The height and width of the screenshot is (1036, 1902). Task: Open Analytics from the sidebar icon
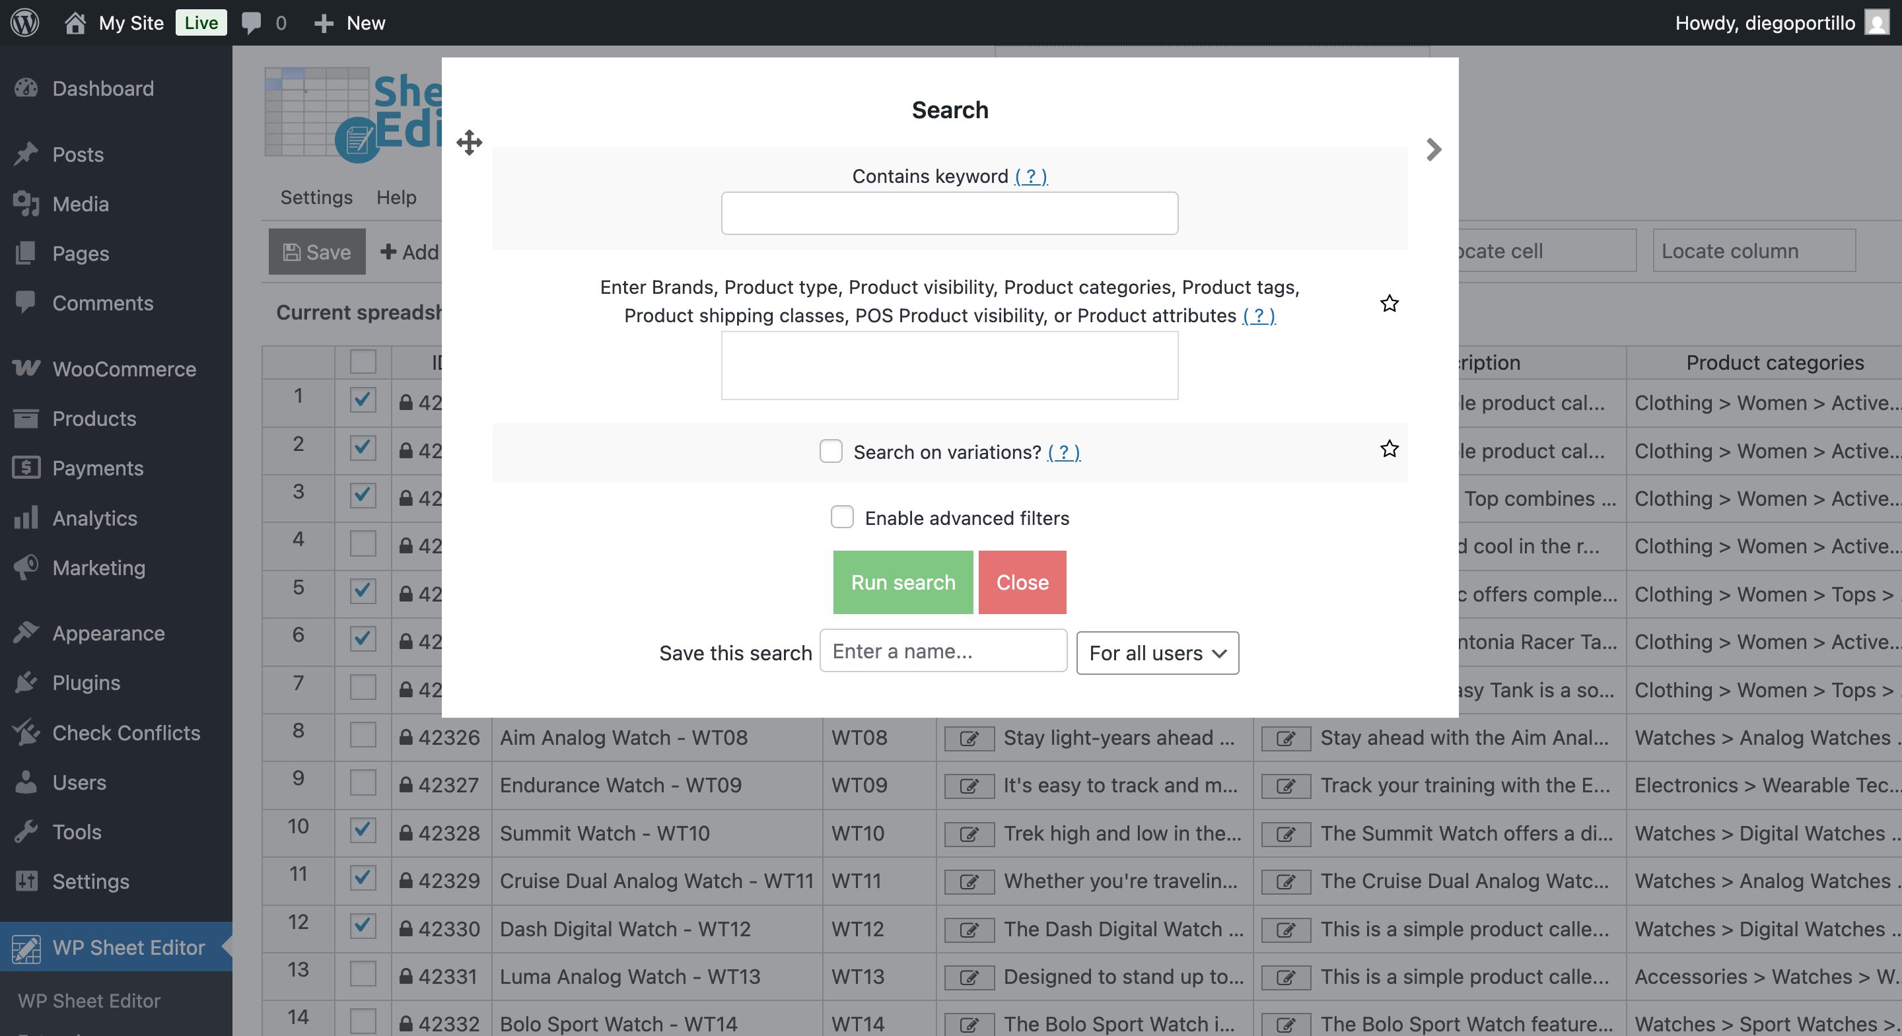click(25, 518)
